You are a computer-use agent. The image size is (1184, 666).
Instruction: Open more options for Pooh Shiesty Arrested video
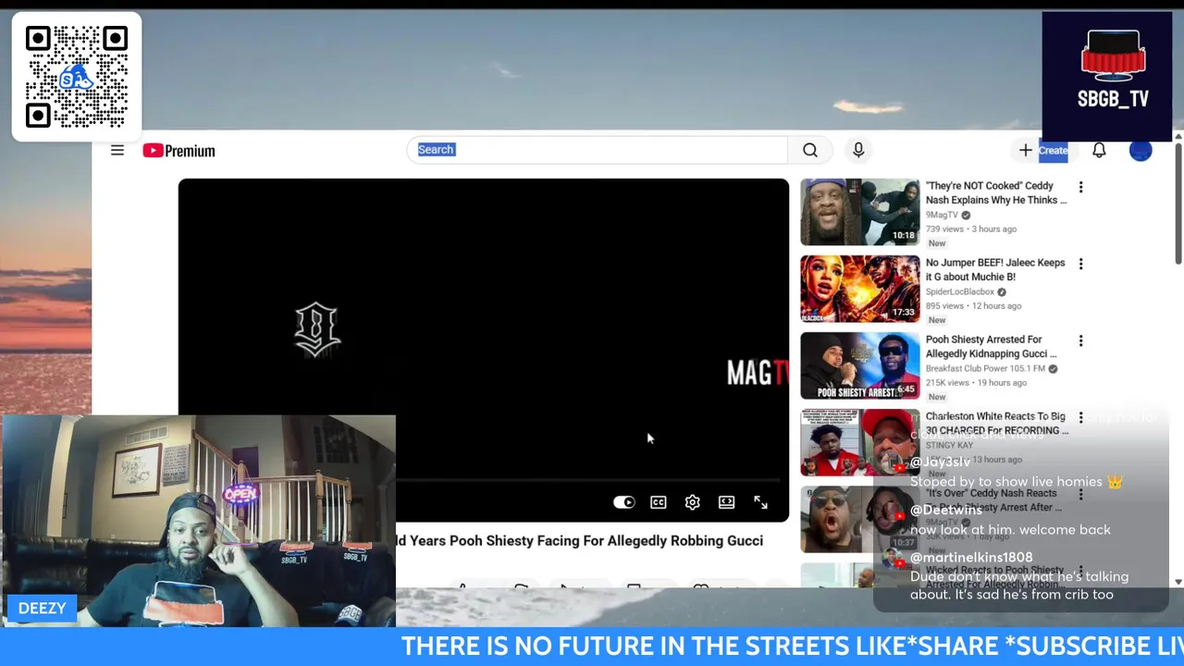[x=1080, y=340]
